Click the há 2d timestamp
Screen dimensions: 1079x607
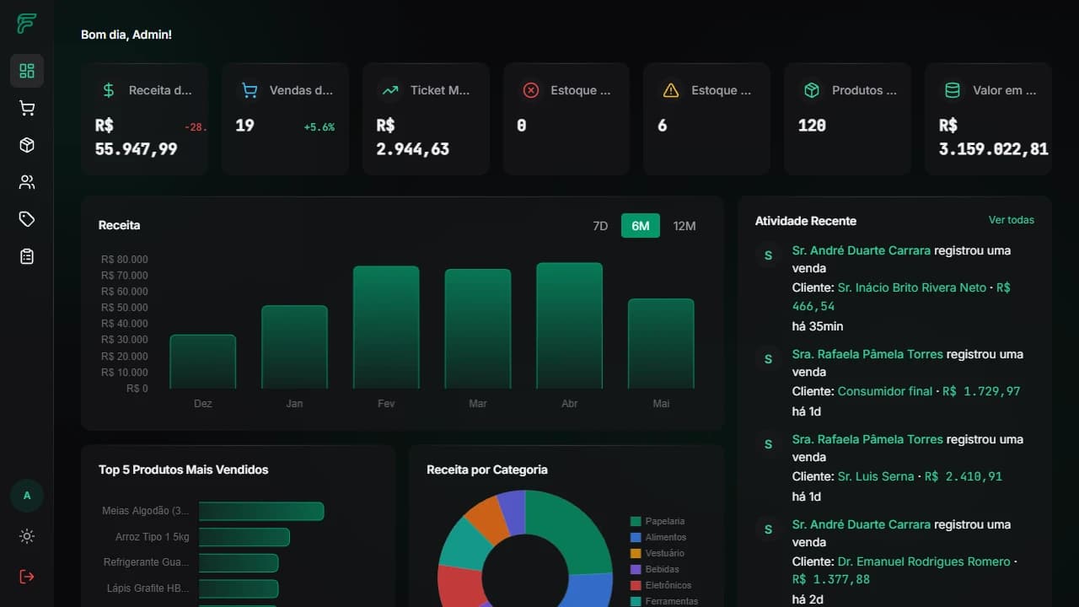point(807,599)
